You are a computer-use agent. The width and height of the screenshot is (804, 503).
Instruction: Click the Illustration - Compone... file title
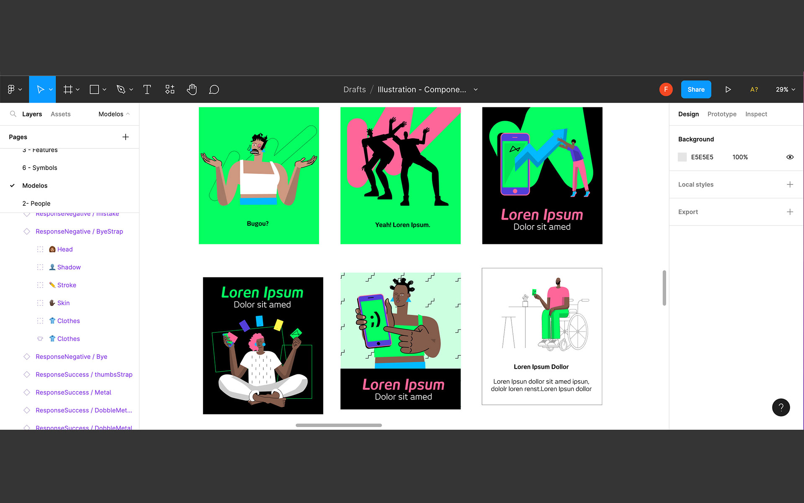coord(422,90)
